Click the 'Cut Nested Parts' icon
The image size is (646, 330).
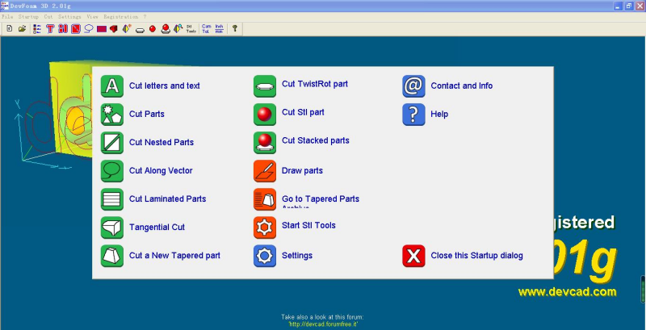tap(112, 143)
